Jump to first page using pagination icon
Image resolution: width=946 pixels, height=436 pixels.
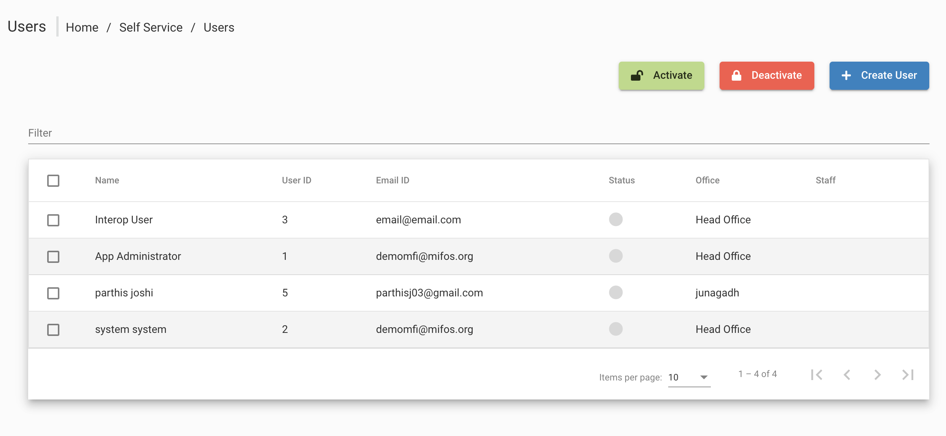[817, 374]
